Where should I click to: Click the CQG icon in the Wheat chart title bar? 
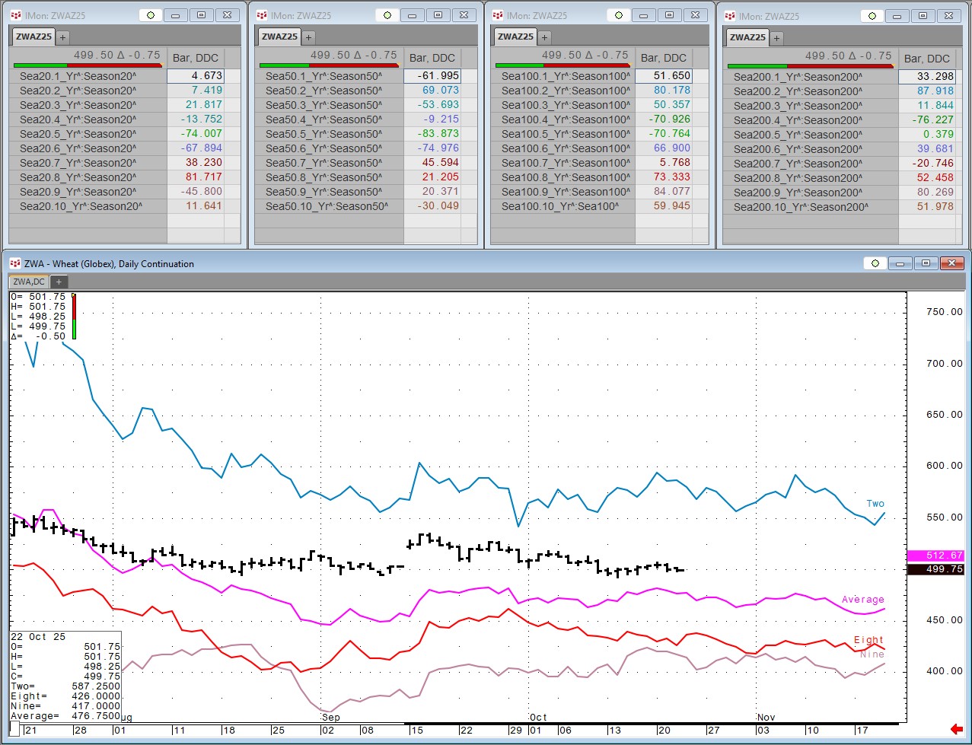pos(14,263)
